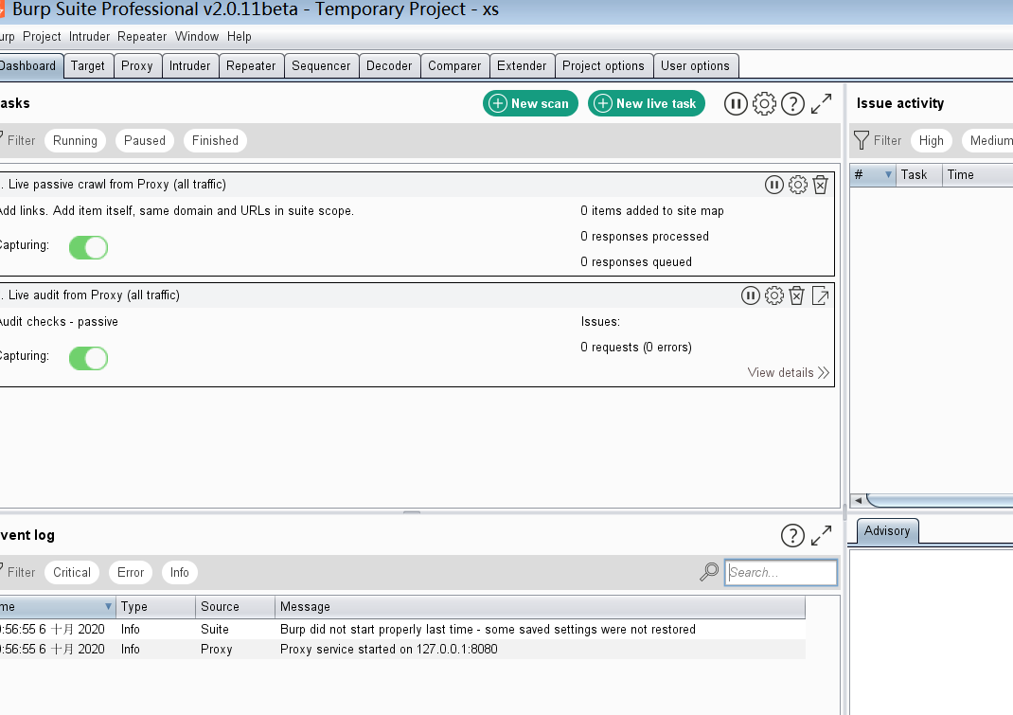Open Live audit task in new window
The image size is (1013, 715).
[x=821, y=295]
